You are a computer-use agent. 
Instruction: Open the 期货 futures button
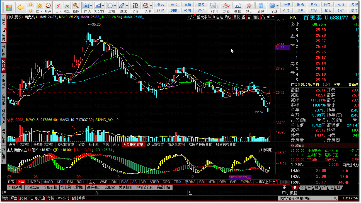[x=314, y=11]
